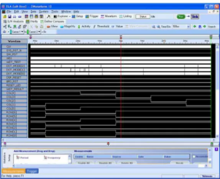Open the Time/Div dropdown
The width and height of the screenshot is (220, 179).
pyautogui.click(x=188, y=26)
